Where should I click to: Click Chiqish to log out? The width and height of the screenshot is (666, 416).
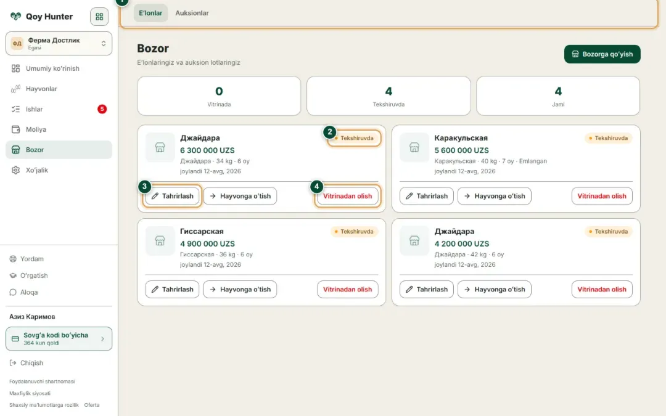click(x=27, y=363)
